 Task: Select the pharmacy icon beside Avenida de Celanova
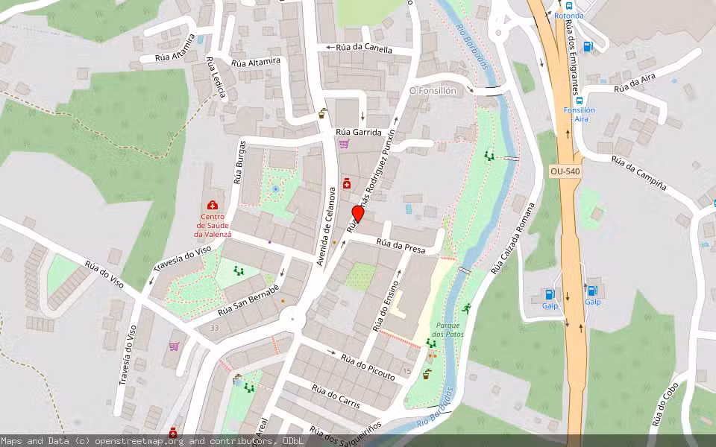(x=347, y=183)
